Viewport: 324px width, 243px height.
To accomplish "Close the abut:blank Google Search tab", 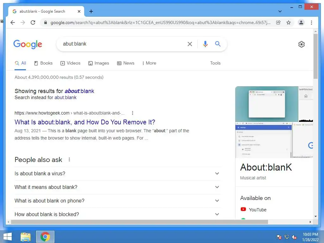I will [79, 11].
